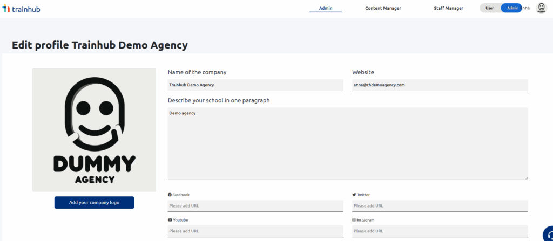The height and width of the screenshot is (241, 553).
Task: Edit the Website field
Action: coord(440,85)
